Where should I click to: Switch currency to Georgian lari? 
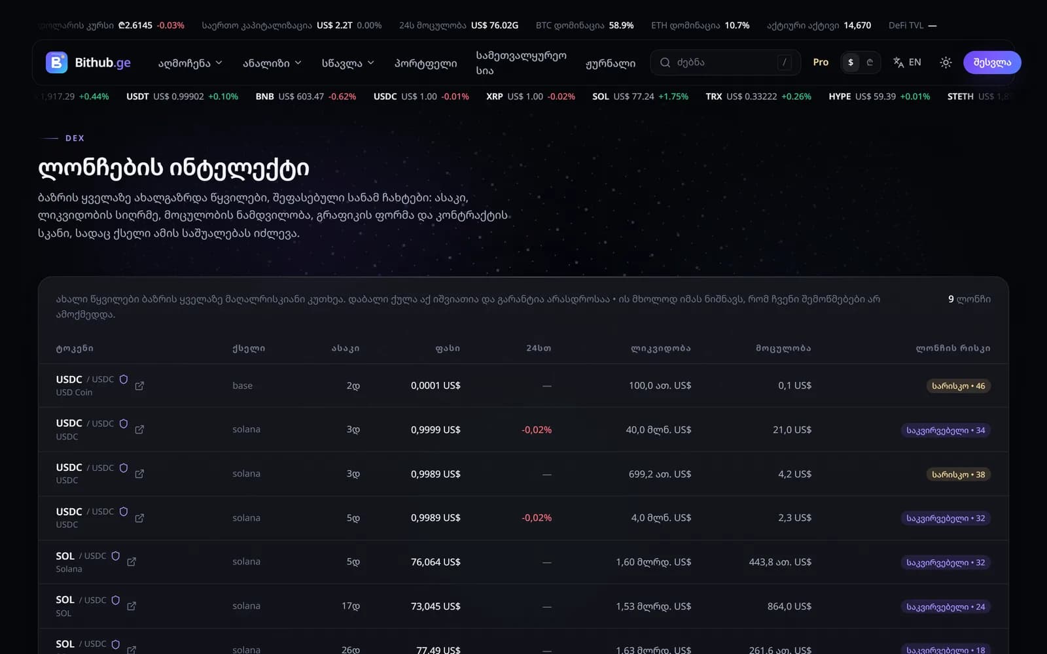coord(870,63)
